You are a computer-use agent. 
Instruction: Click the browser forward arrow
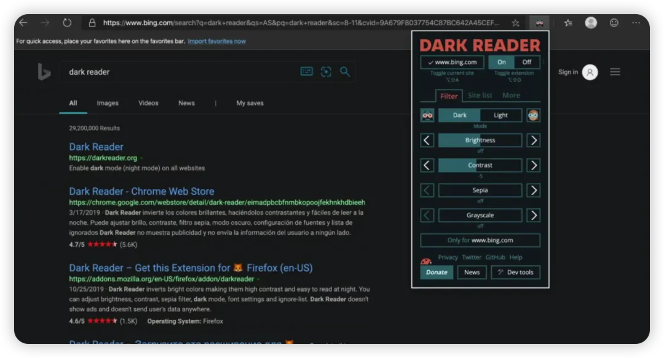coord(45,23)
